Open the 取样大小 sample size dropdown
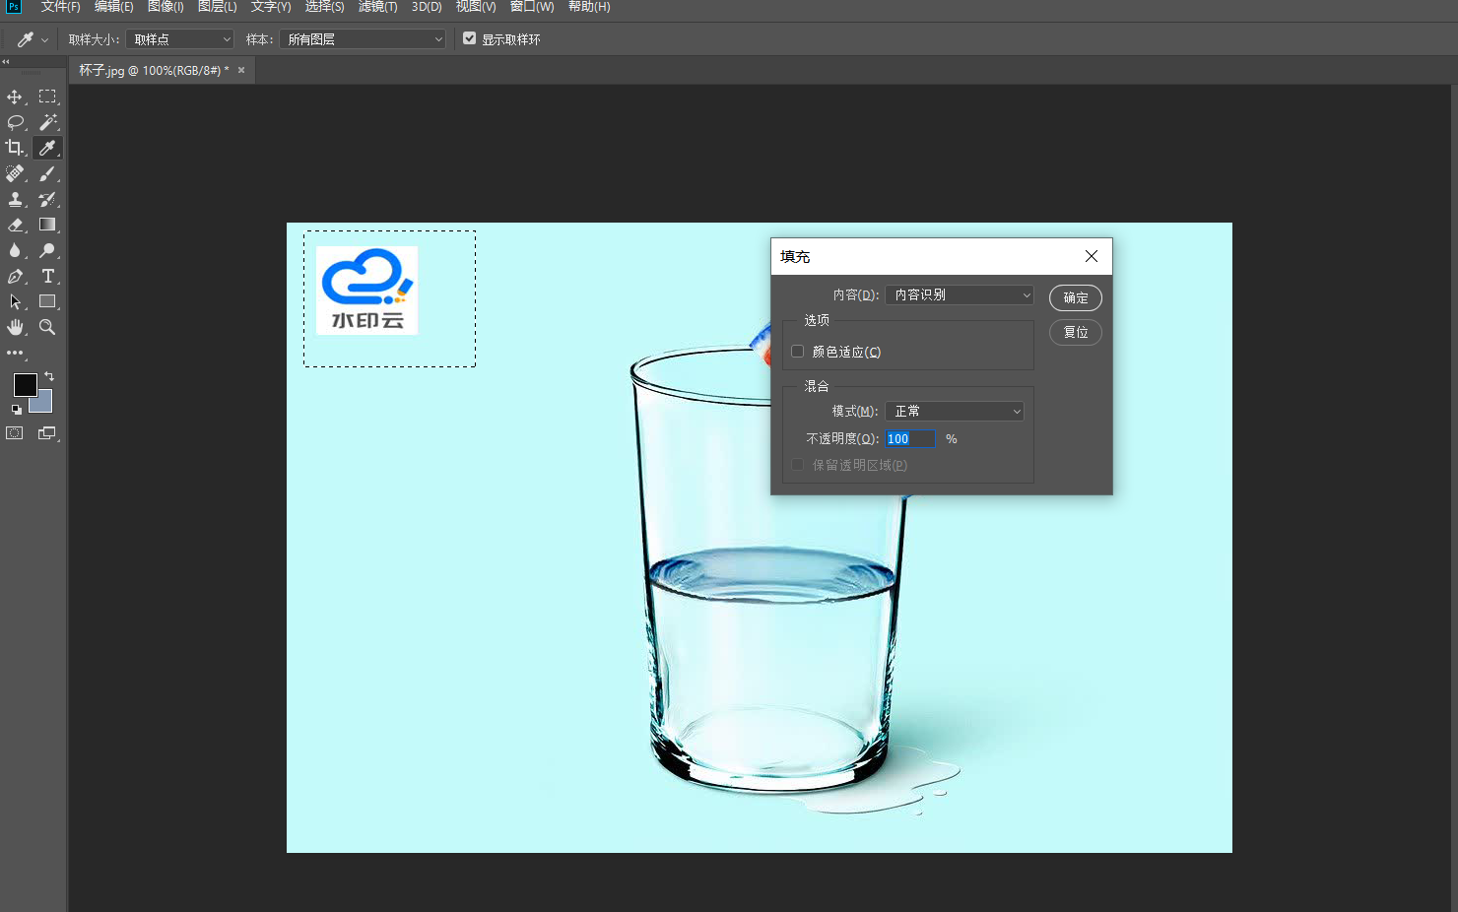1458x912 pixels. pyautogui.click(x=182, y=39)
